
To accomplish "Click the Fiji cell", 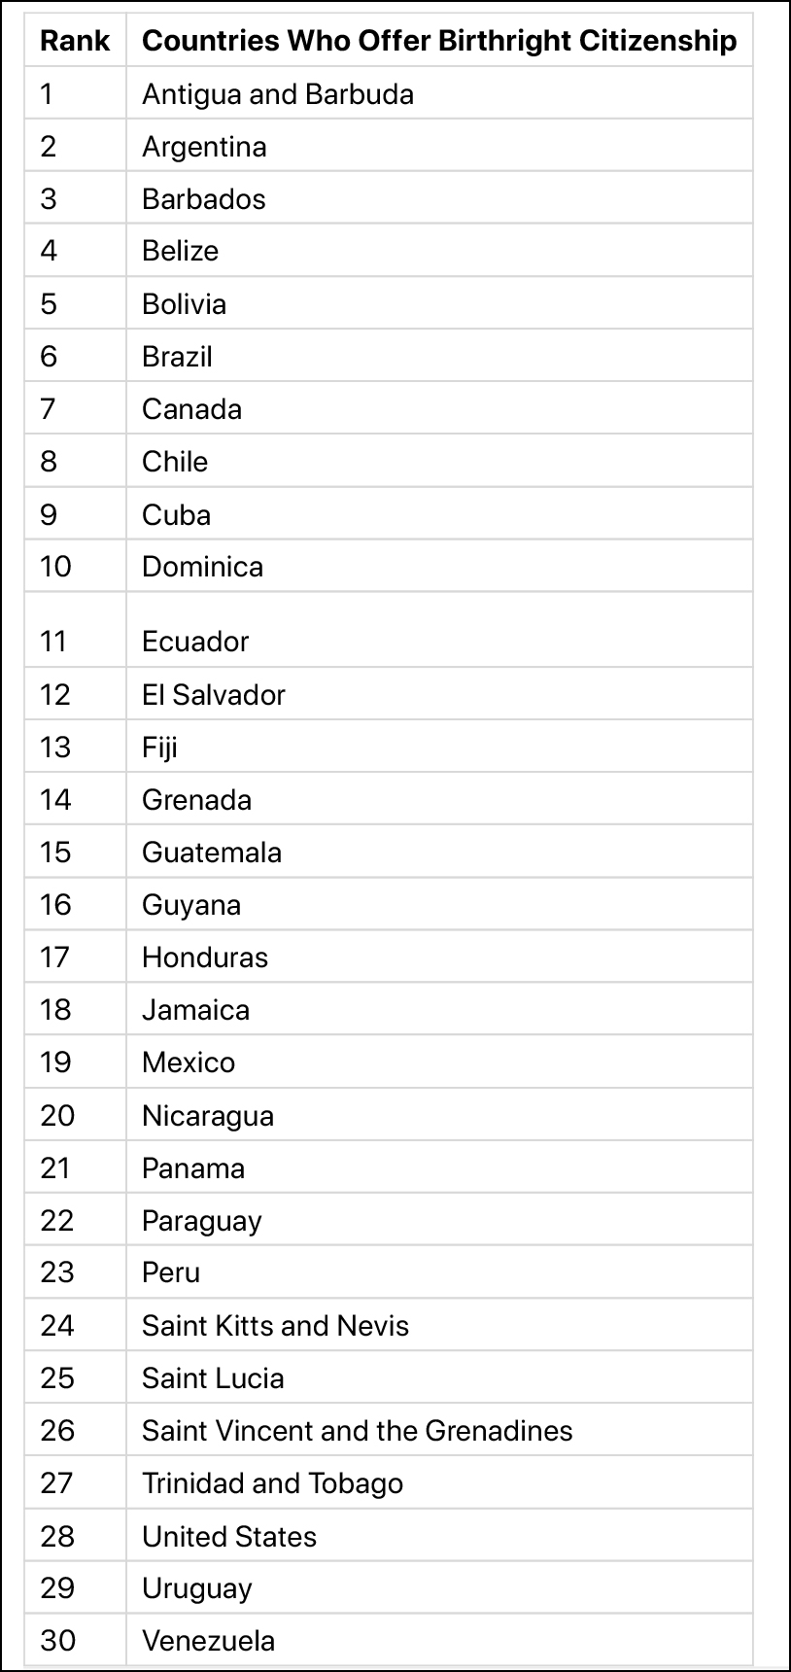I will click(x=439, y=747).
